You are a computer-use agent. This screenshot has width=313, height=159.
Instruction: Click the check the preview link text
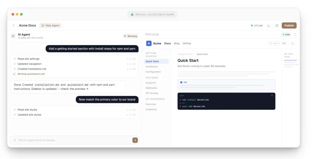[74, 89]
